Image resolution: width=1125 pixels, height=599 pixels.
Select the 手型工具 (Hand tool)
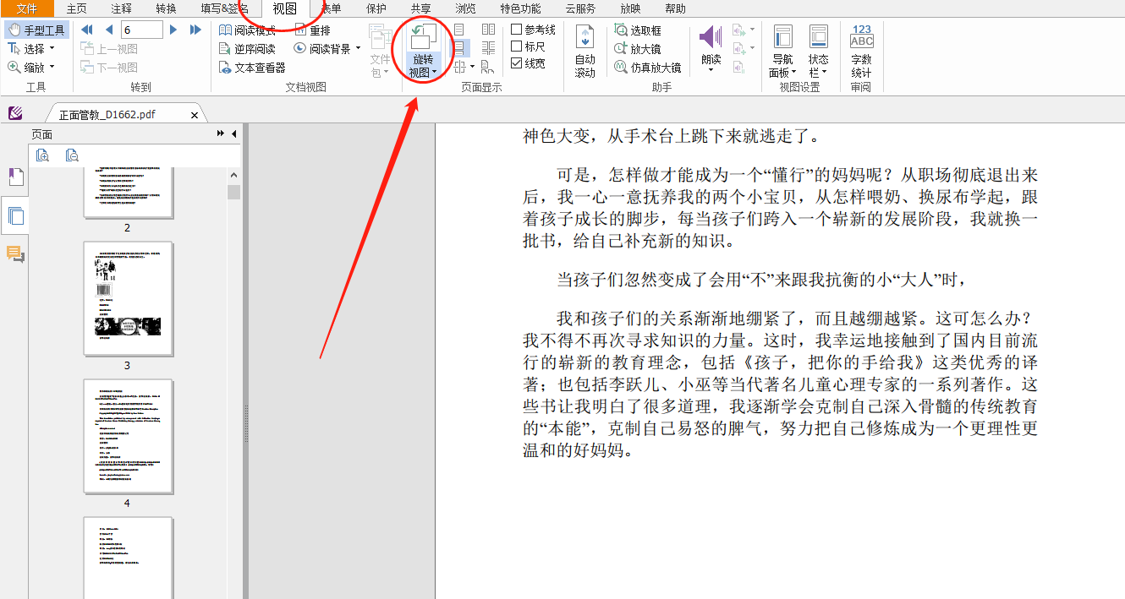[x=36, y=29]
